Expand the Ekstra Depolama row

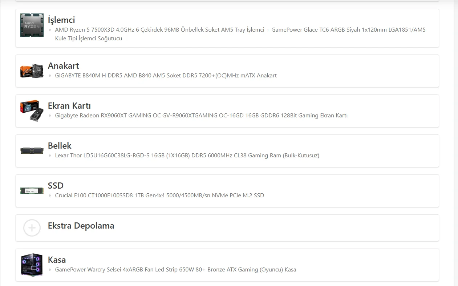coord(227,228)
